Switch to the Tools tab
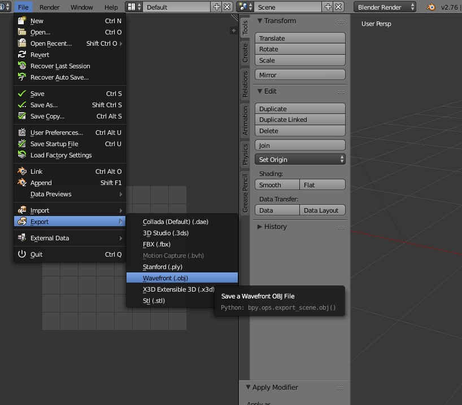Screen dimensions: 462x405 [x=245, y=28]
